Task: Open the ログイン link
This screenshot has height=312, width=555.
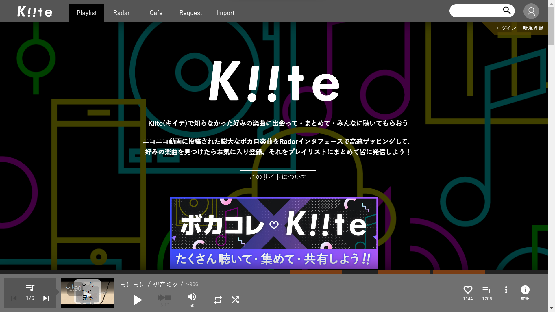Action: click(506, 28)
